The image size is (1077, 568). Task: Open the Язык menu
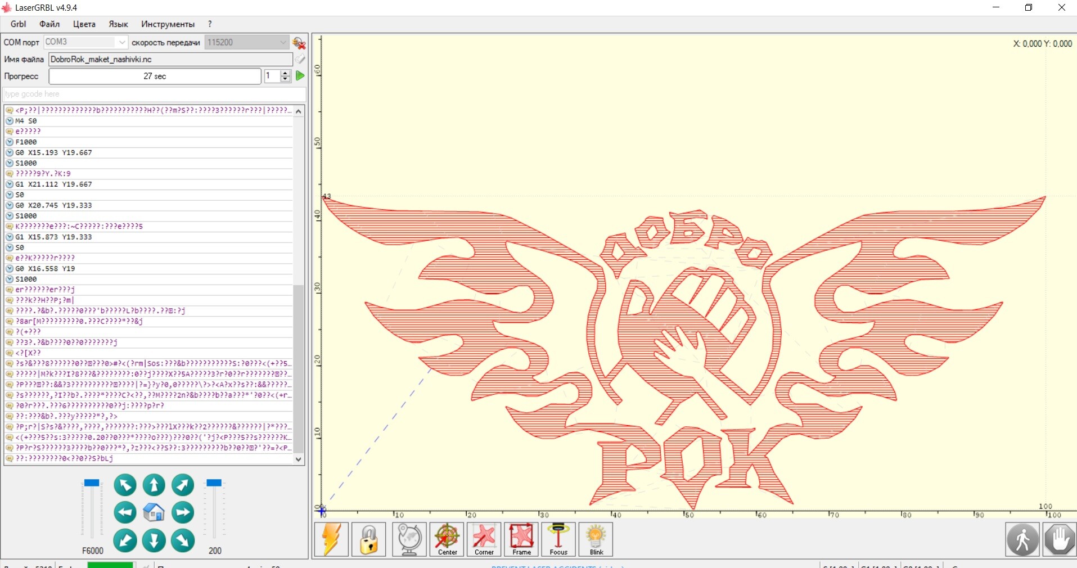pyautogui.click(x=118, y=24)
